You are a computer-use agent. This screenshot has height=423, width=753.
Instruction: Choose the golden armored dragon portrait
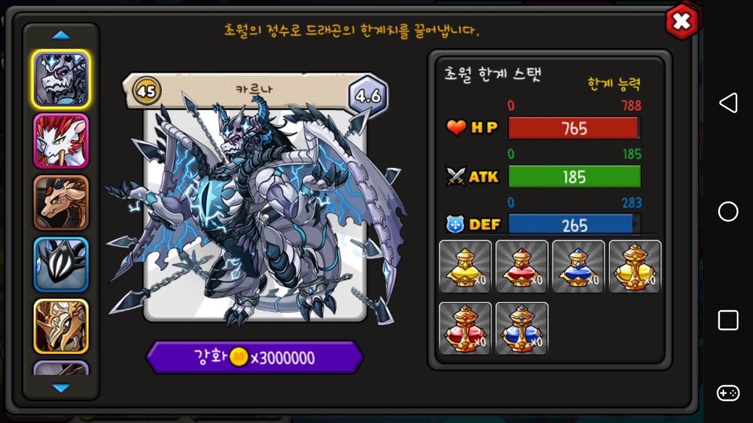(61, 327)
